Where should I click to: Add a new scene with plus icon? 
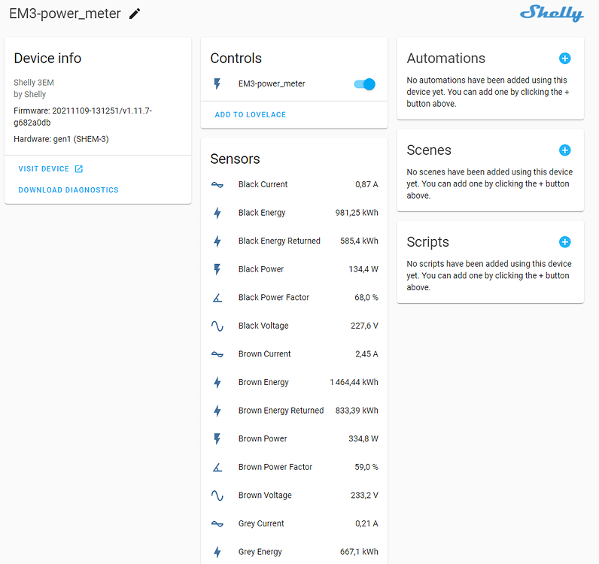pyautogui.click(x=565, y=150)
